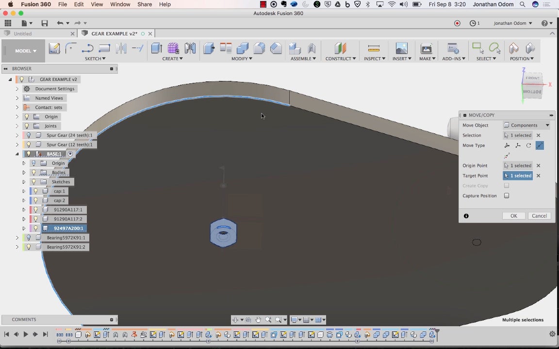Hide the cap:1 component lightbulb
This screenshot has height=349, width=559.
pyautogui.click(x=35, y=191)
